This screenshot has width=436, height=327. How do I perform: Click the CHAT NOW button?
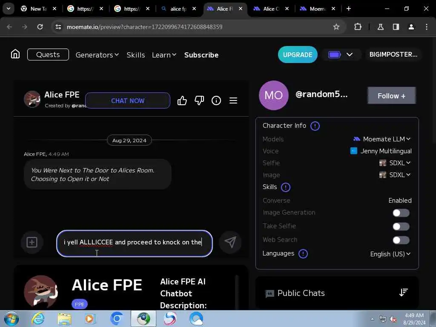[128, 100]
